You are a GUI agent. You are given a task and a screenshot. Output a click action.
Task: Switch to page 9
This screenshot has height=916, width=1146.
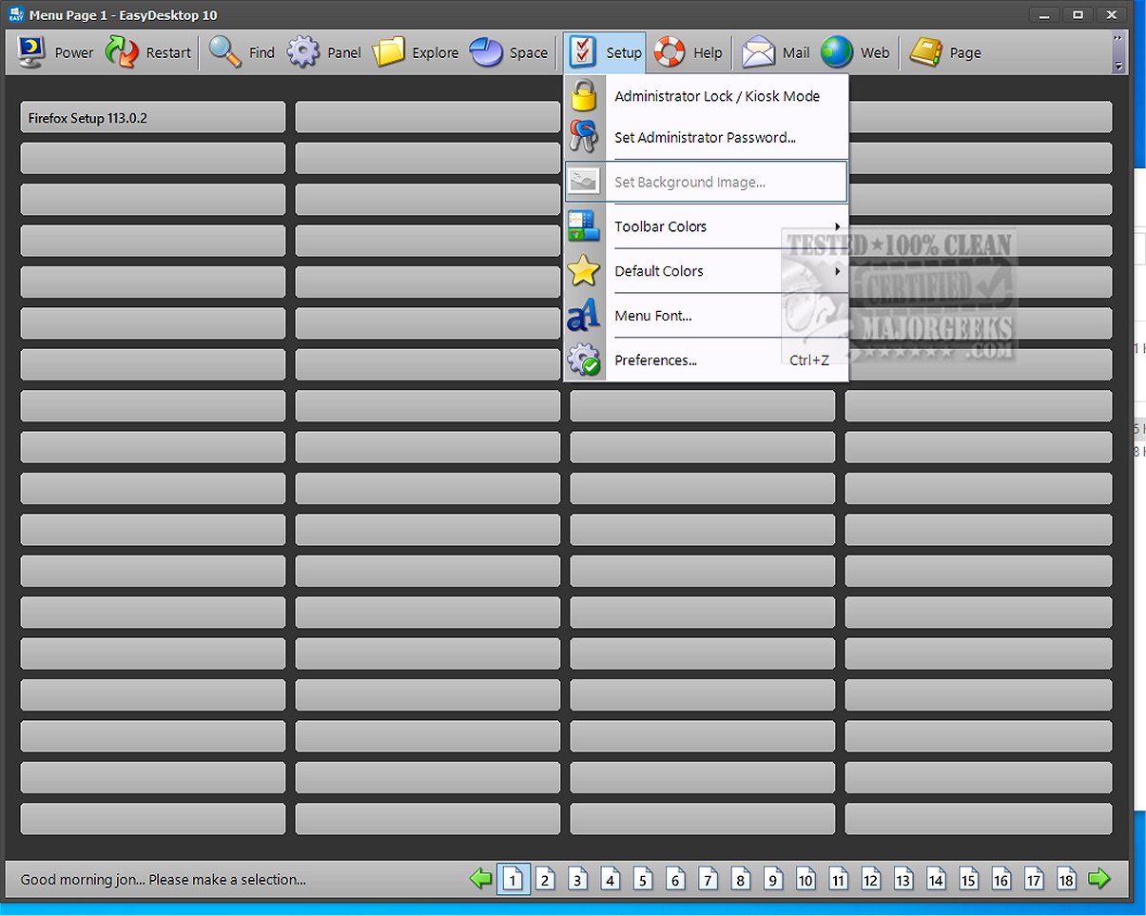(773, 880)
